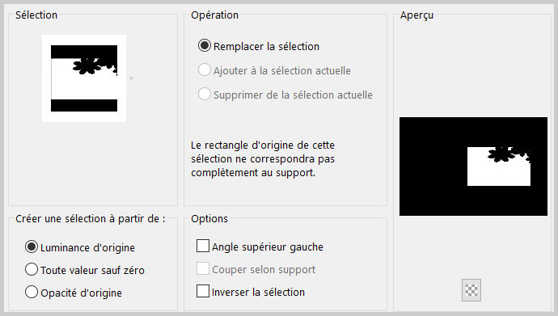
Task: Toggle the checkerboard transparency preview icon
Action: pos(471,290)
